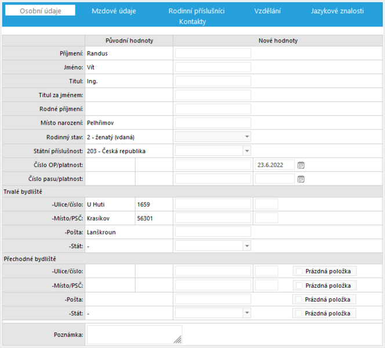Click the passport validity date field
Screen dimensions: 385x348
(275, 179)
